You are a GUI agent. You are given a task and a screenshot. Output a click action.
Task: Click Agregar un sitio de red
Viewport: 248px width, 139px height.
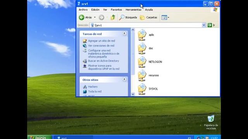pos(102,41)
